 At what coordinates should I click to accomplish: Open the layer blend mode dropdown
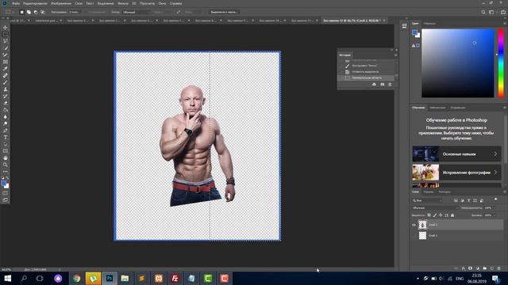coord(435,207)
